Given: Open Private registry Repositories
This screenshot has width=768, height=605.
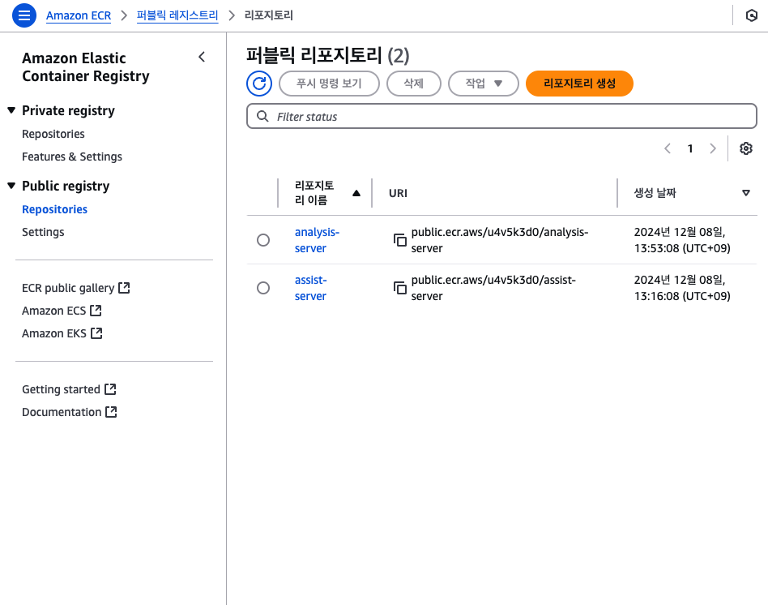Looking at the screenshot, I should (x=53, y=134).
